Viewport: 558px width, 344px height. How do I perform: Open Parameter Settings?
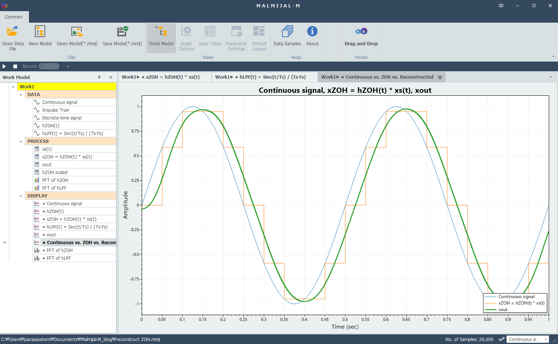[236, 38]
